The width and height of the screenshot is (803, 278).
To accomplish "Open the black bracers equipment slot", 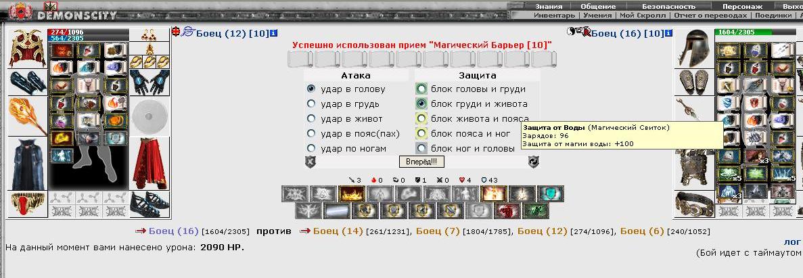I will click(28, 82).
